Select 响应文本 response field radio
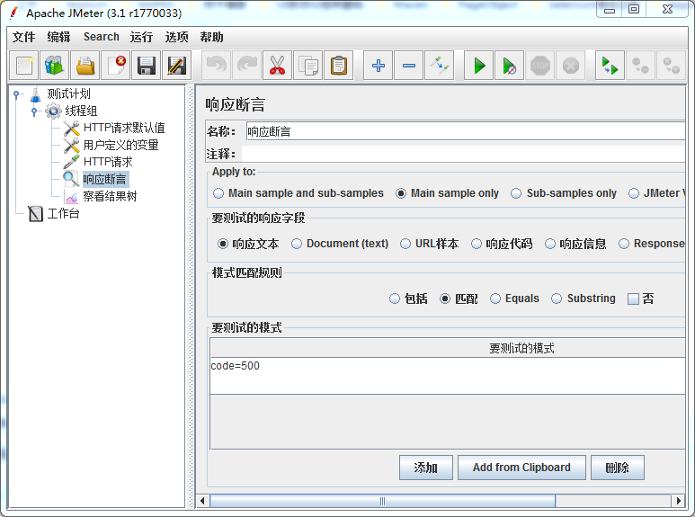 tap(248, 244)
